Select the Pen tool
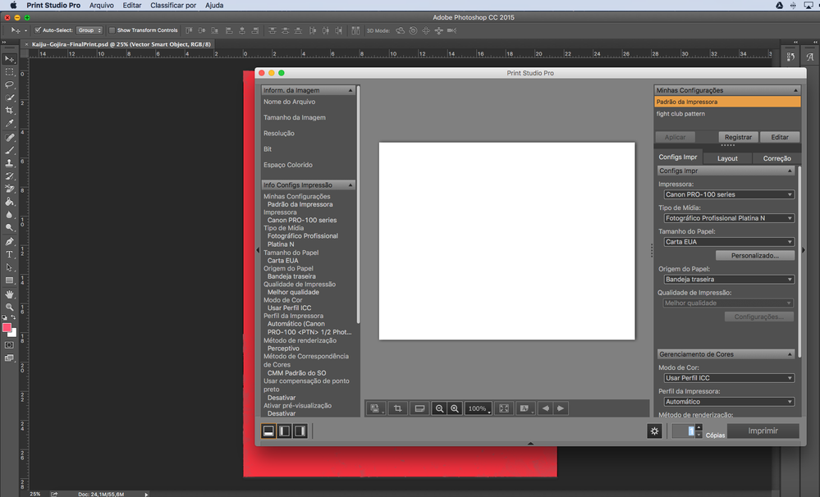 click(x=10, y=242)
